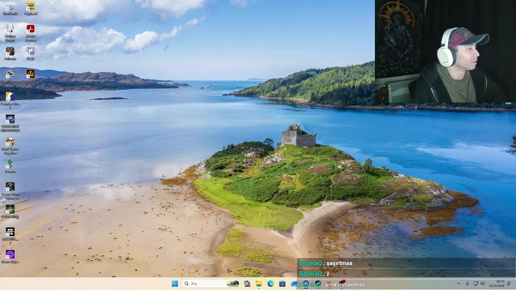Click the microphone icon in system tray

coord(467,284)
